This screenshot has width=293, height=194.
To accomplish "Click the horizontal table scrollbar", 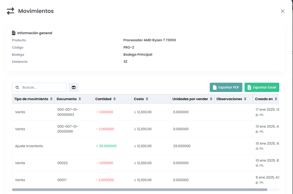I will tap(139, 190).
